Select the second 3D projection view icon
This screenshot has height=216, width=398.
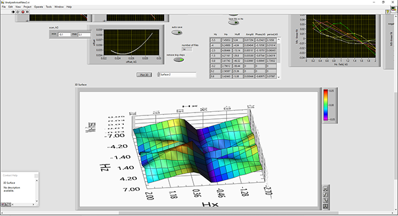326,195
